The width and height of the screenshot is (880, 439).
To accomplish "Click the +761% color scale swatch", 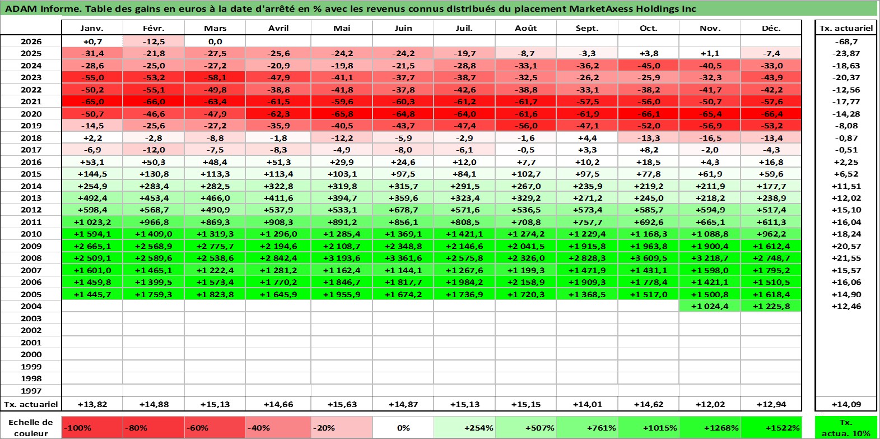I will (x=587, y=427).
